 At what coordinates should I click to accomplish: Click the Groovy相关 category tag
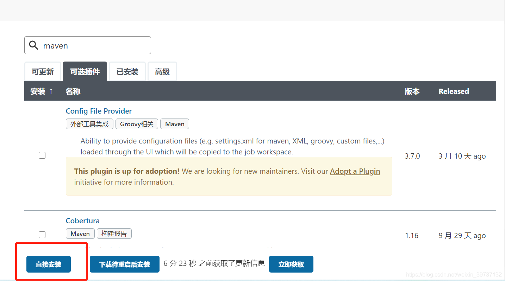pos(137,124)
